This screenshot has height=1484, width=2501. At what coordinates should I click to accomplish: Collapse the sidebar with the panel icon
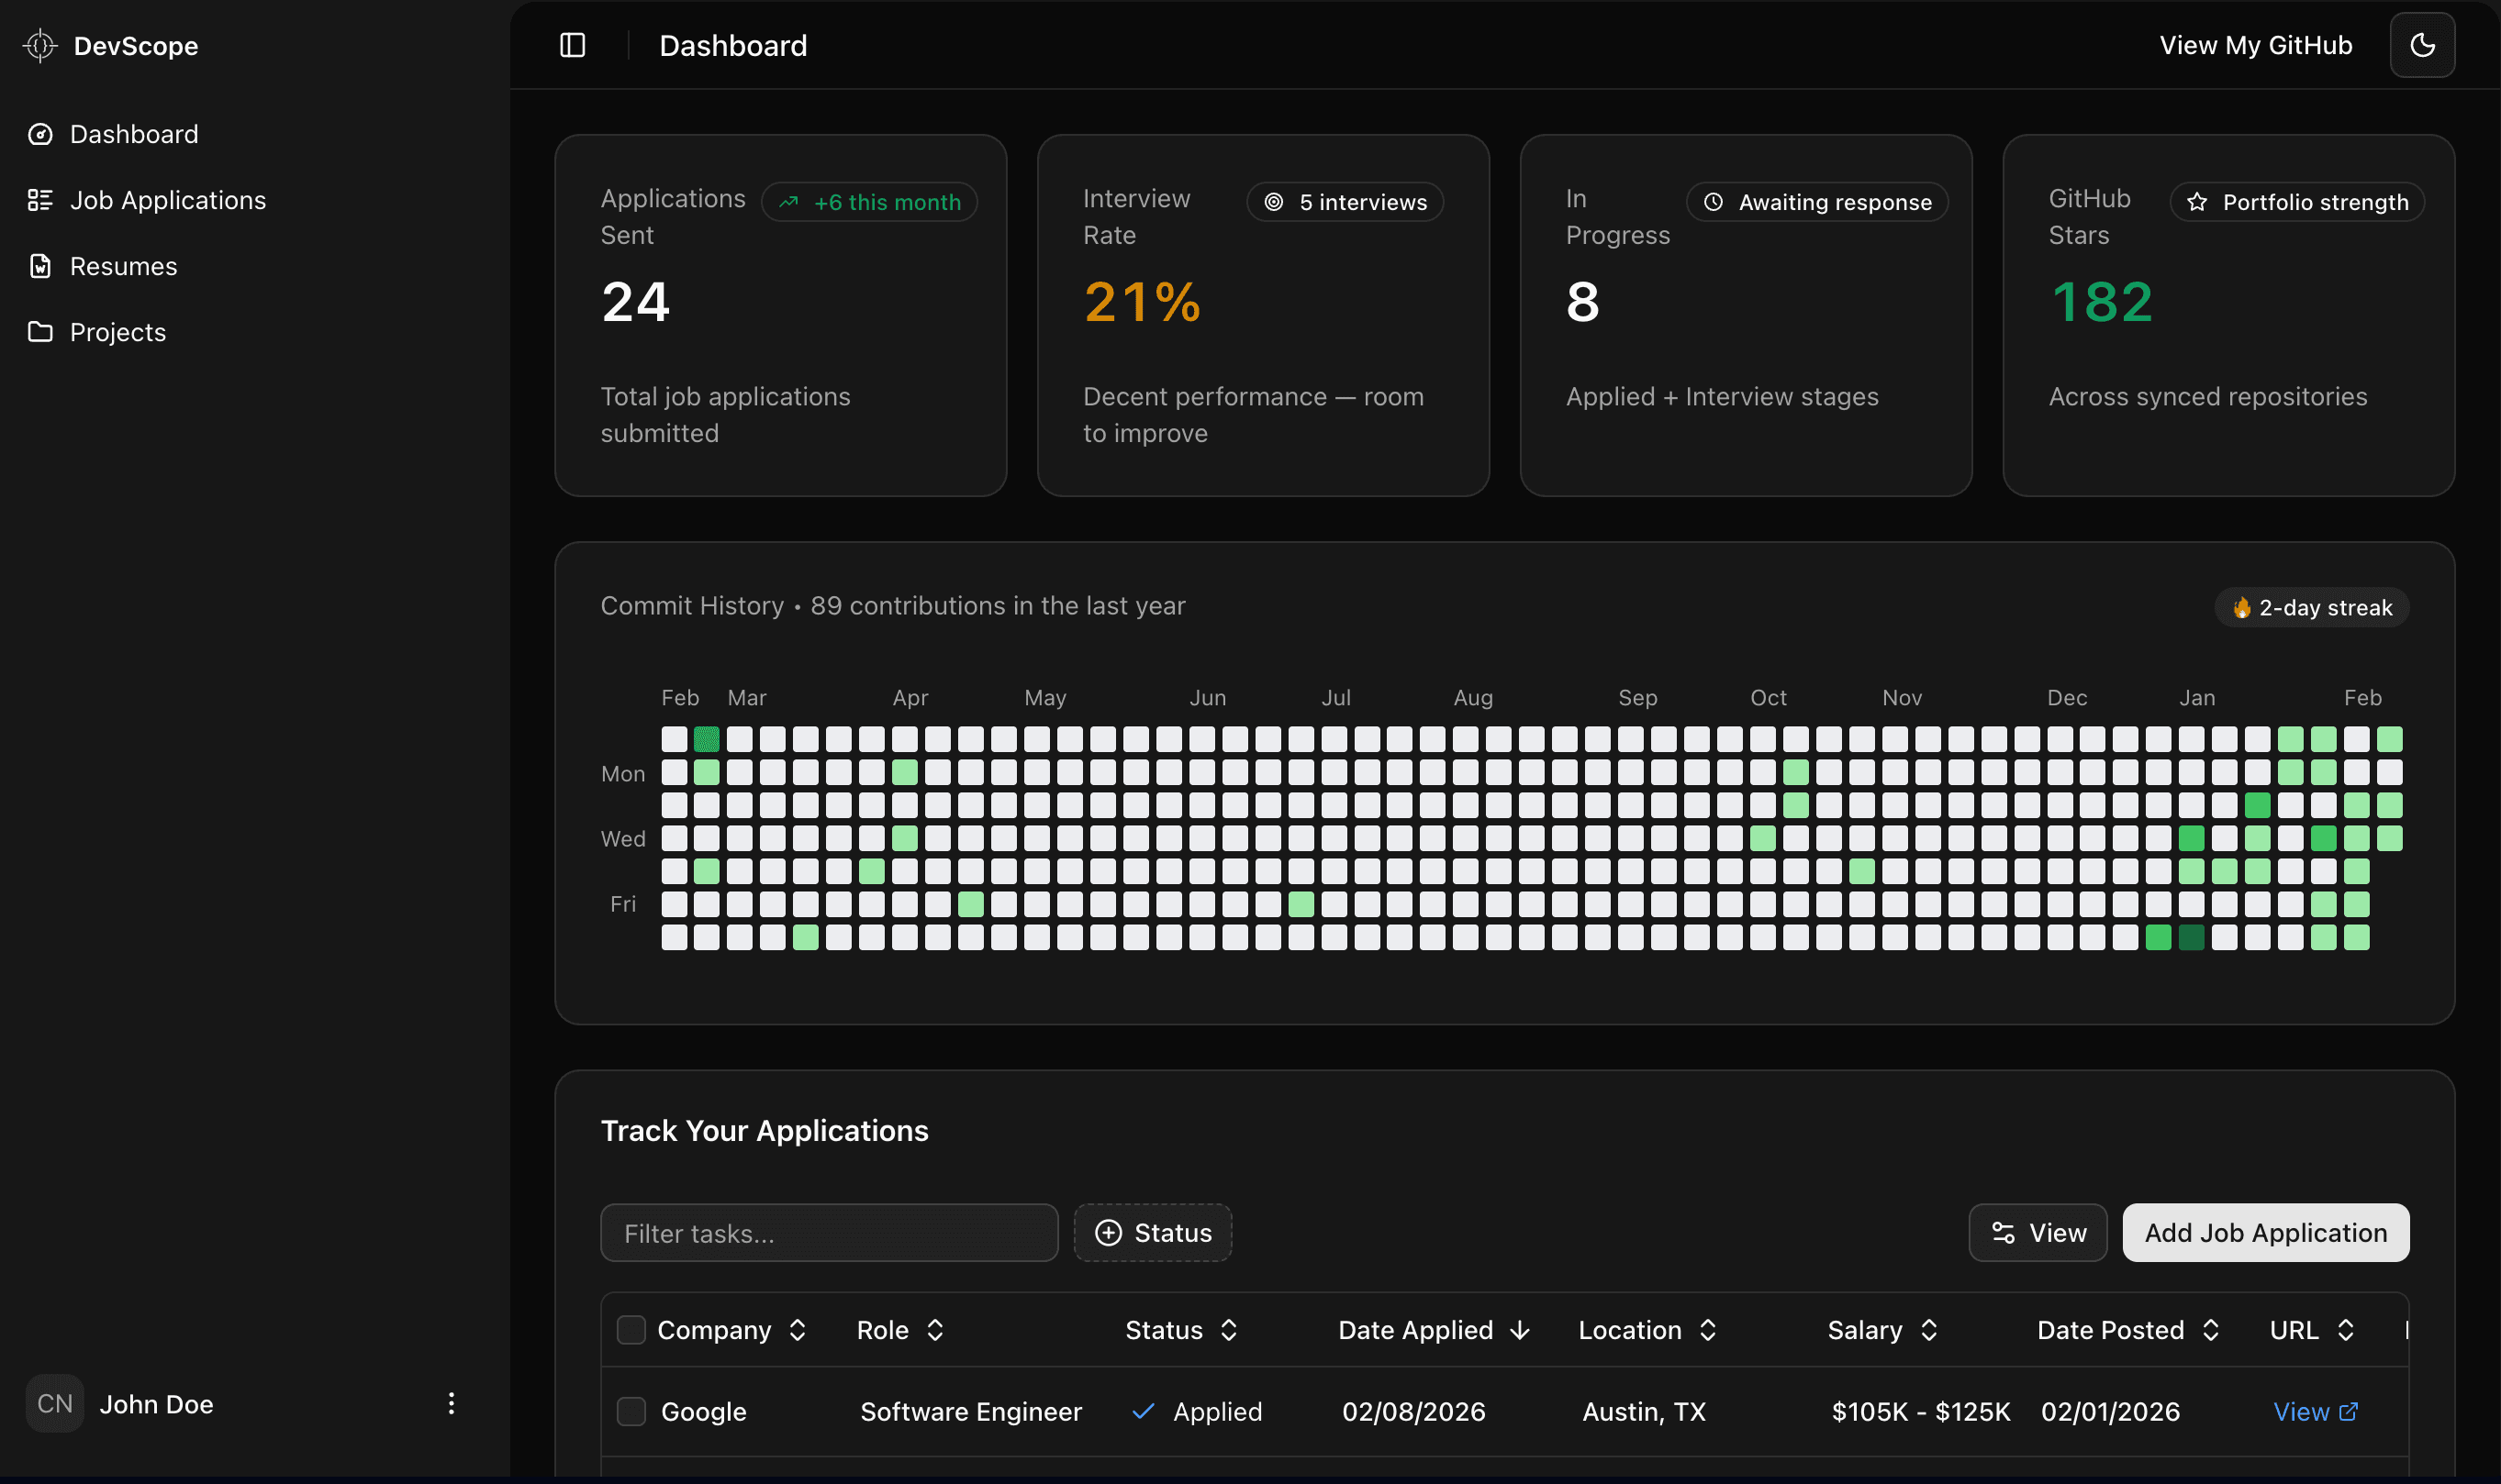click(574, 45)
